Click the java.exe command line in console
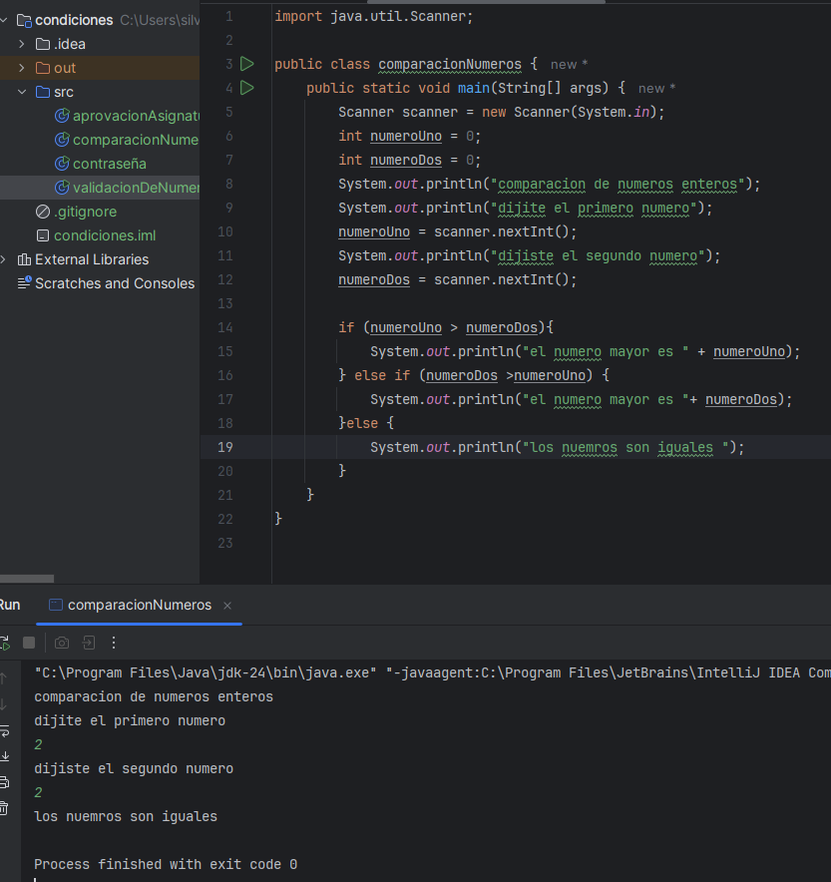Screen dimensions: 831x882 (x=432, y=672)
